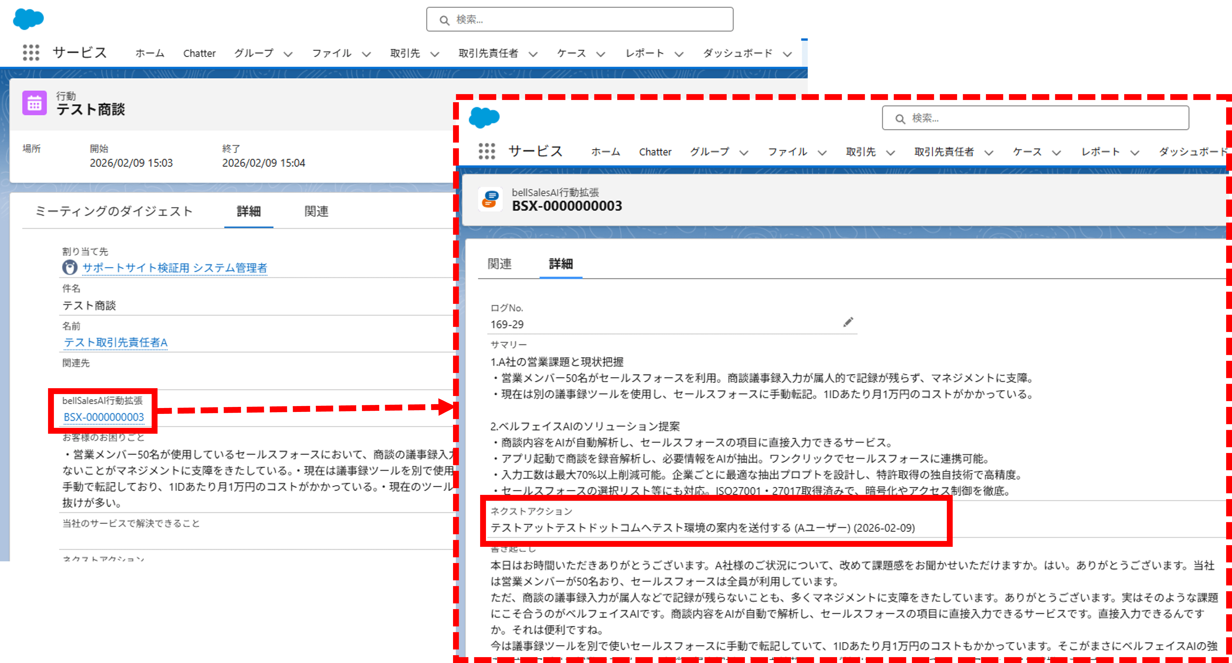Open the テスト取引先責任者A link
Image resolution: width=1232 pixels, height=663 pixels.
115,342
